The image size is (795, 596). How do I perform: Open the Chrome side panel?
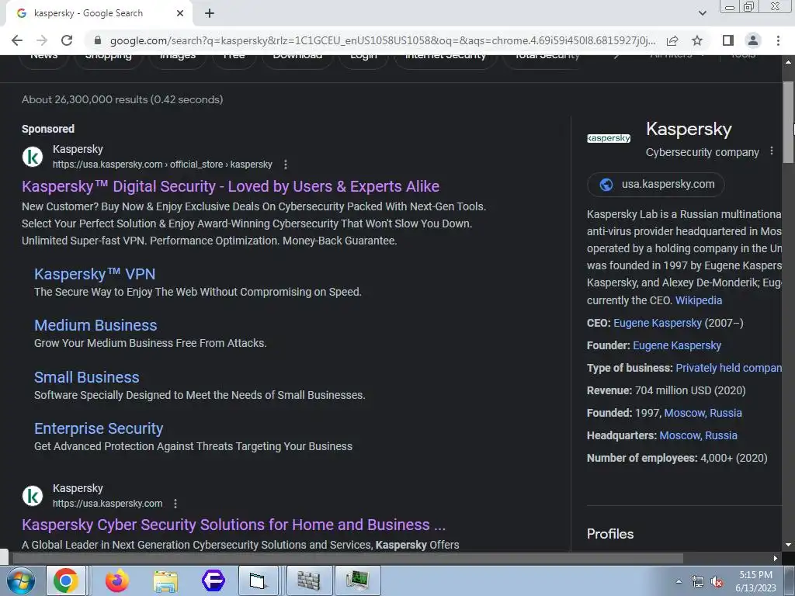click(x=728, y=40)
